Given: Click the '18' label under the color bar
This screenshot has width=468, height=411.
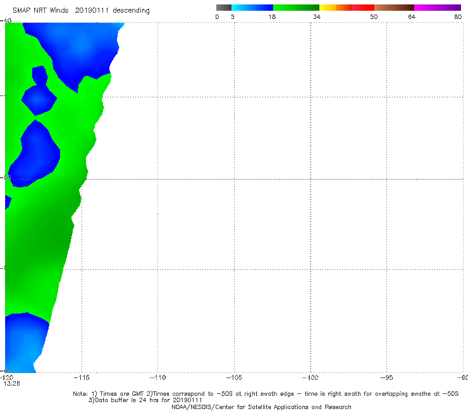Looking at the screenshot, I should pyautogui.click(x=272, y=17).
